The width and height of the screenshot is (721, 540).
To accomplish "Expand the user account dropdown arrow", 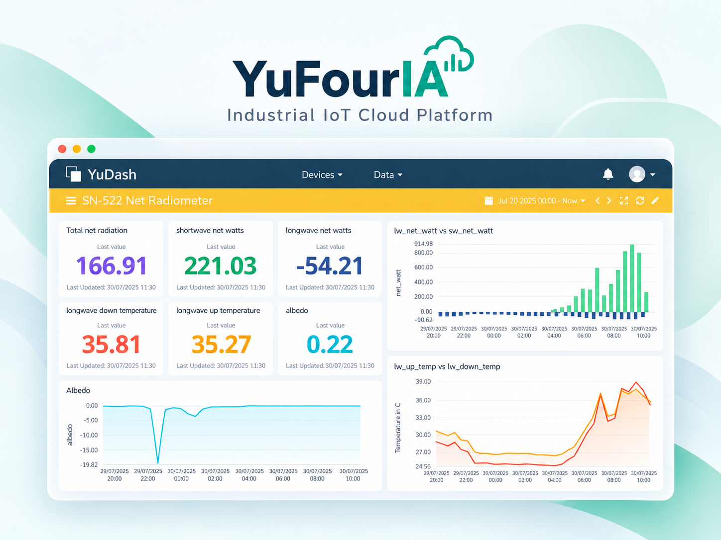I will [653, 175].
